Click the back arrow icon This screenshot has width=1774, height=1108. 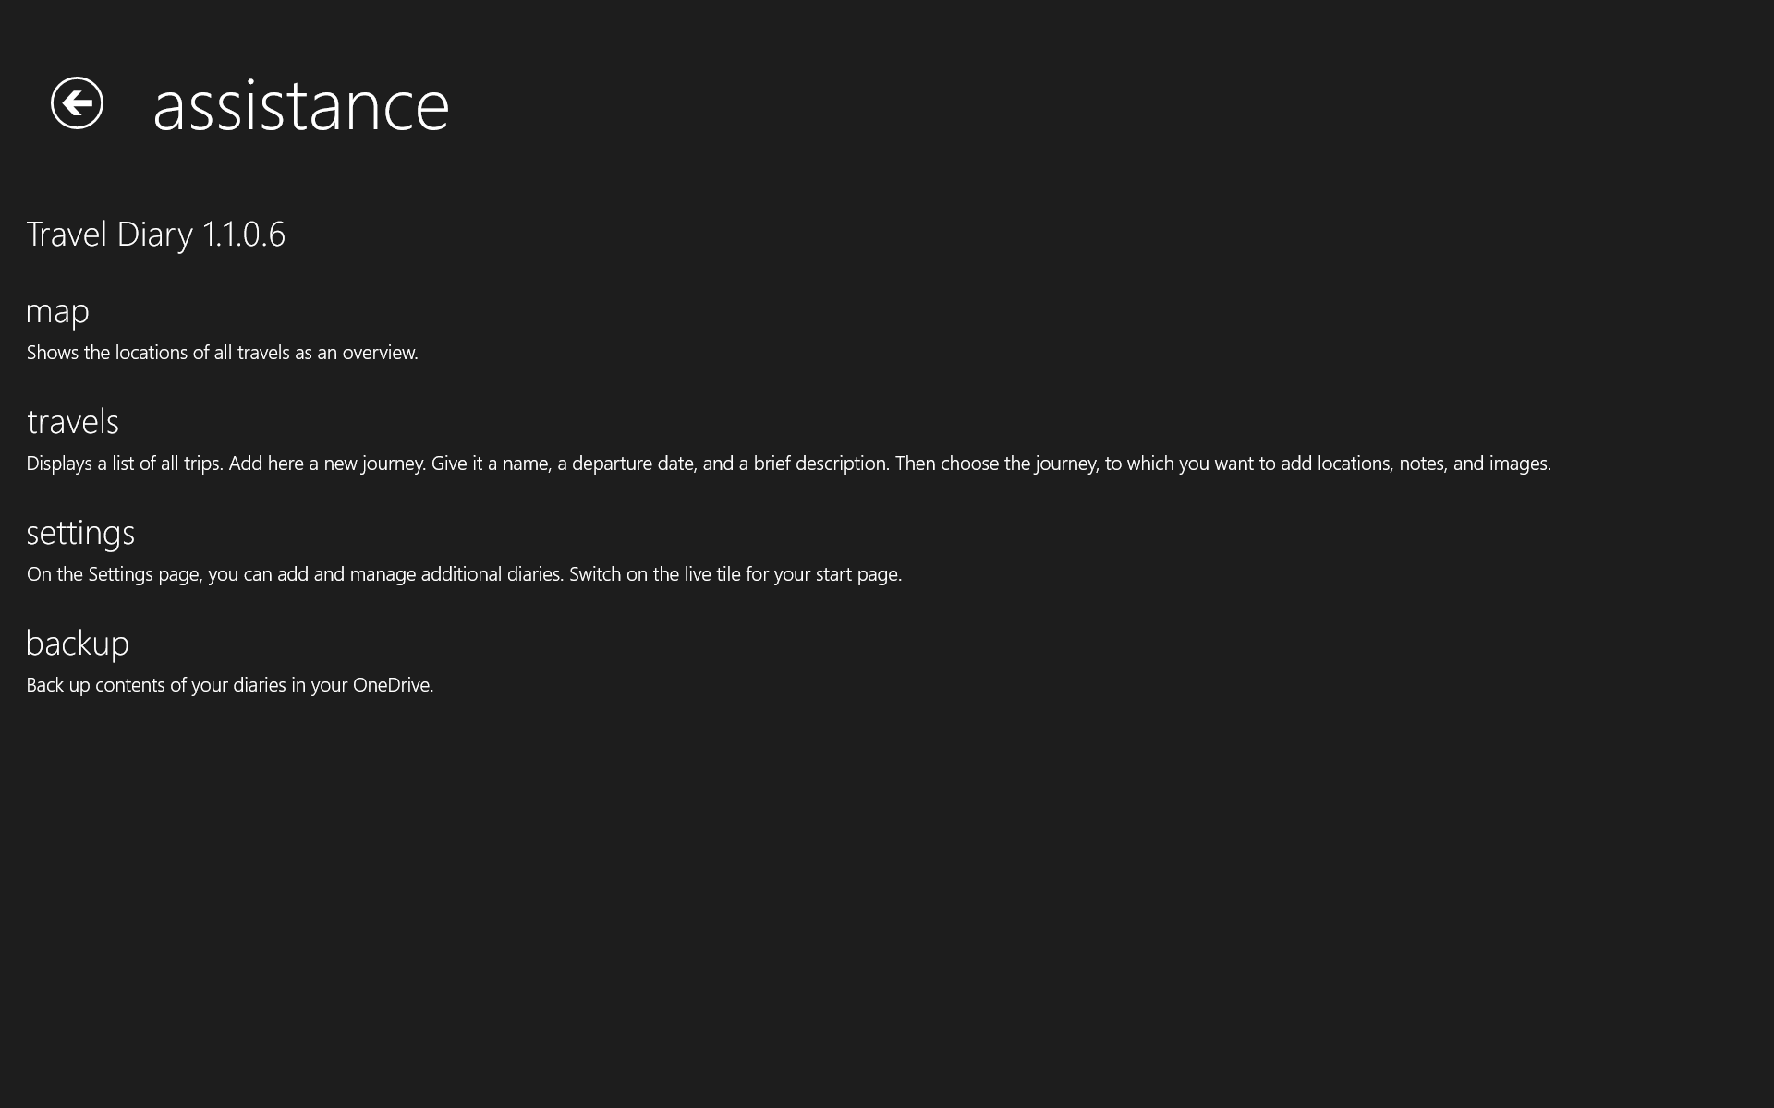click(x=77, y=102)
